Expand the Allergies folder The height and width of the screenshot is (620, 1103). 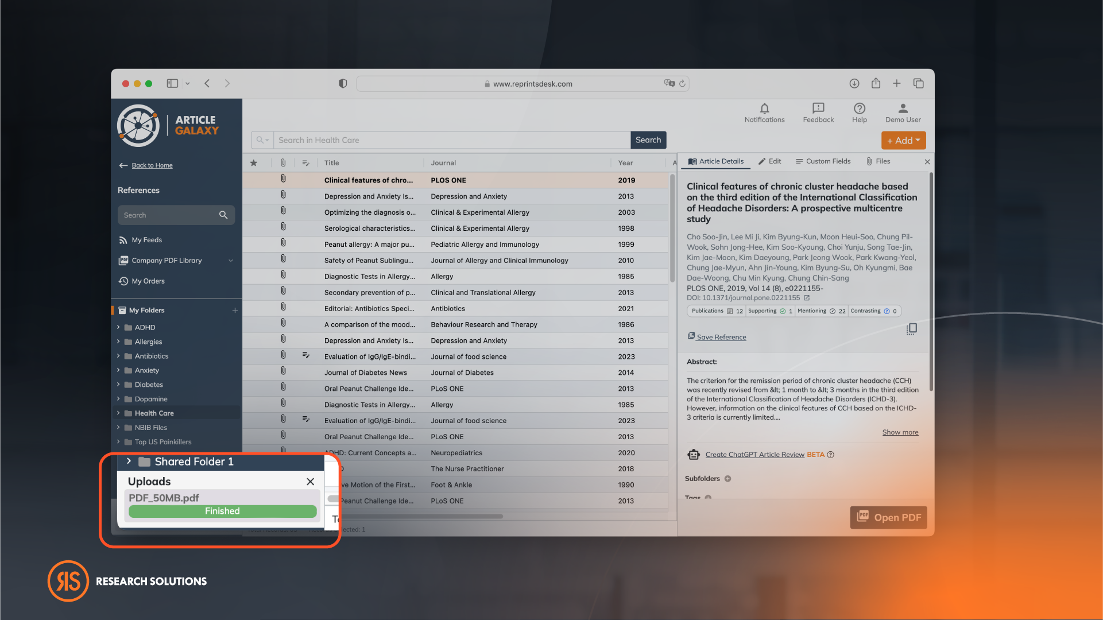(x=118, y=342)
